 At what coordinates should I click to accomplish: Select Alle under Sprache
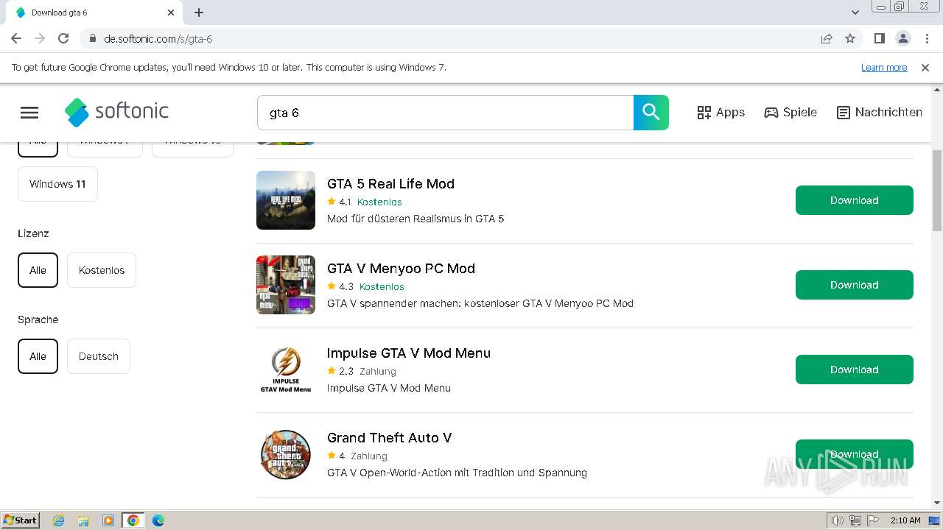pyautogui.click(x=38, y=356)
